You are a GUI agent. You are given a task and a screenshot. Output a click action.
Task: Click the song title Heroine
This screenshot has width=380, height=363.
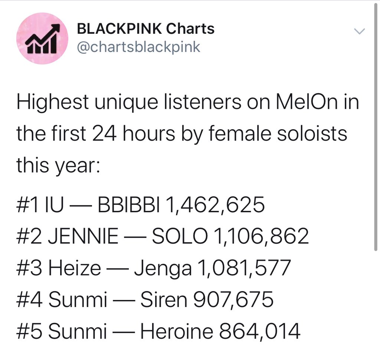point(176,331)
